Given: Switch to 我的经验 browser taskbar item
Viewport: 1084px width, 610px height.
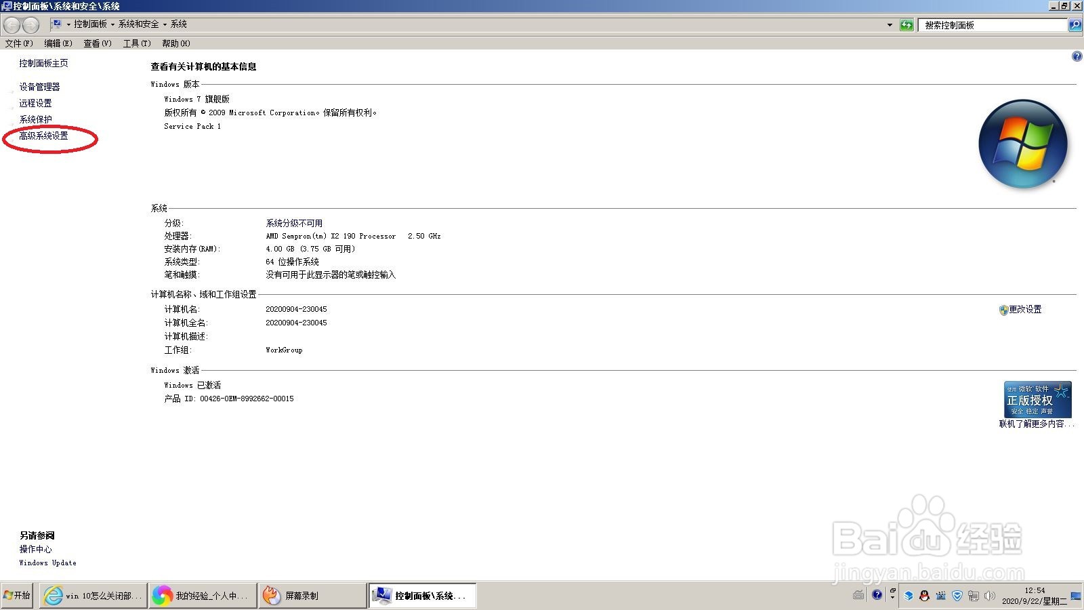Looking at the screenshot, I should click(x=203, y=596).
